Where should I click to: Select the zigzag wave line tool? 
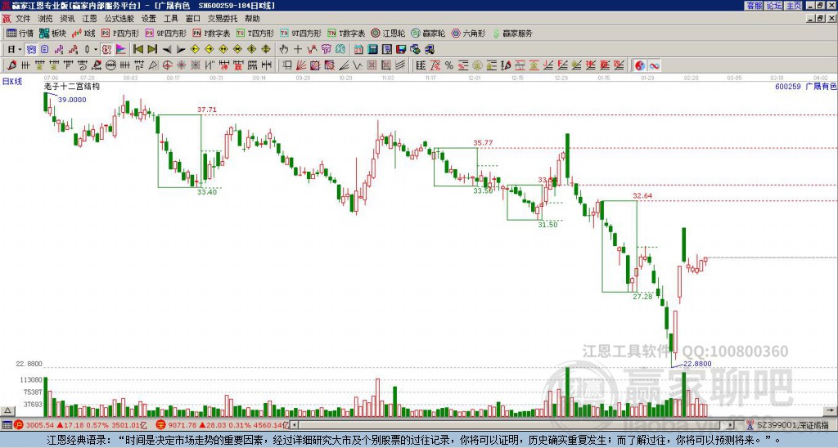coord(357,65)
